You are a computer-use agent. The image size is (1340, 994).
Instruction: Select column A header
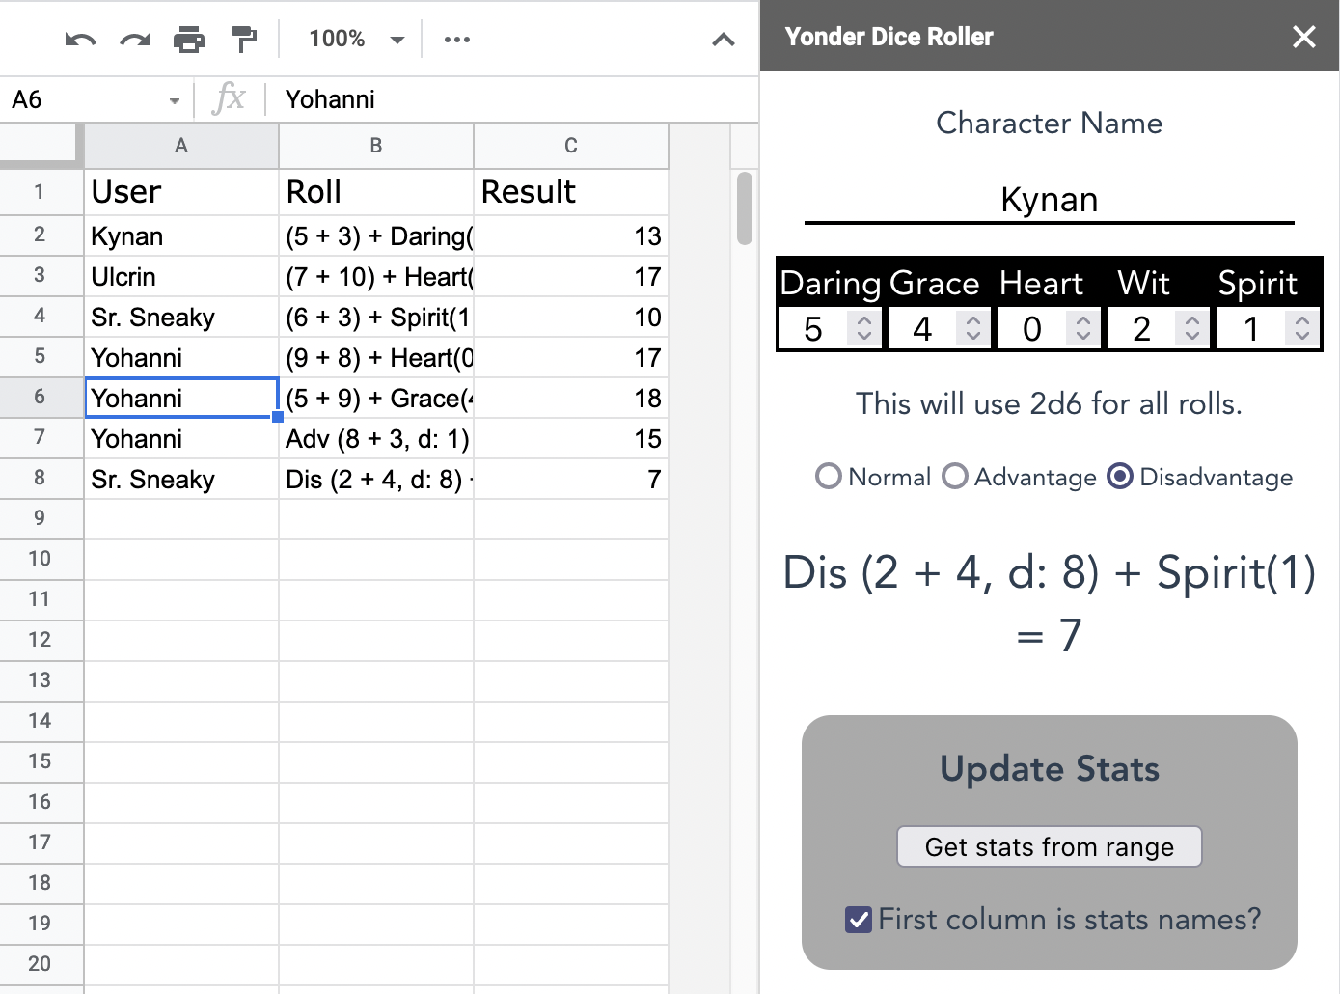pyautogui.click(x=181, y=146)
